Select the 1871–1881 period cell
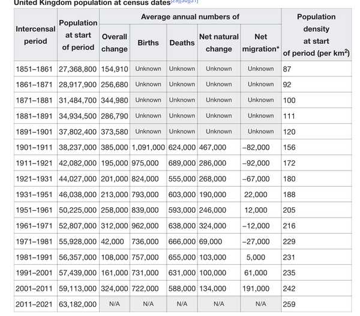This screenshot has width=360, height=316. 35,100
